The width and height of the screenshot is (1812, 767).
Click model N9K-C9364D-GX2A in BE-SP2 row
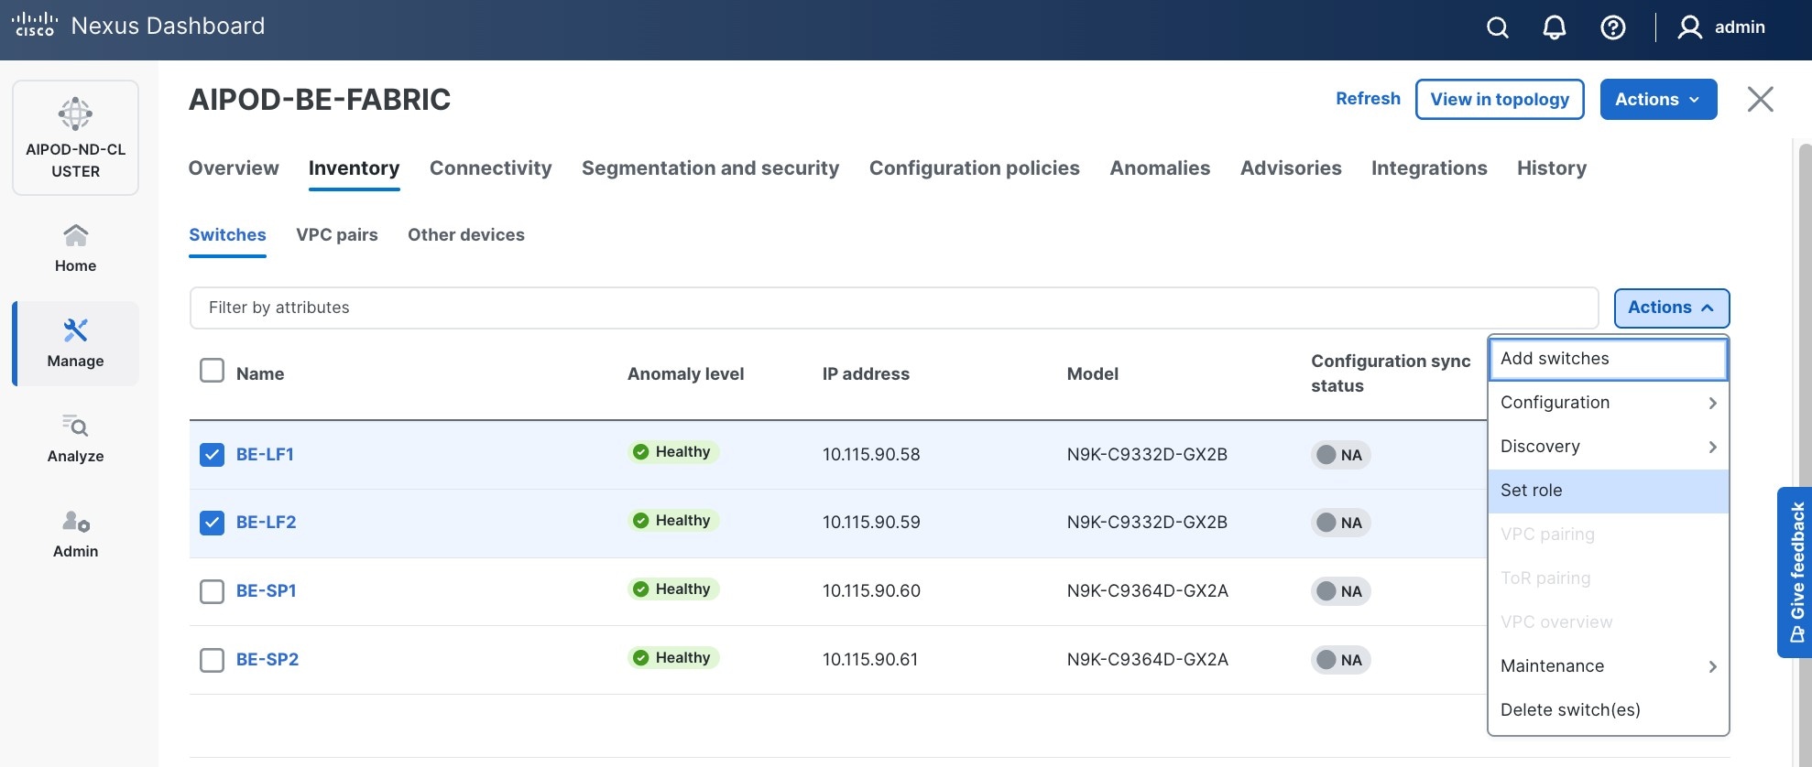(1147, 660)
